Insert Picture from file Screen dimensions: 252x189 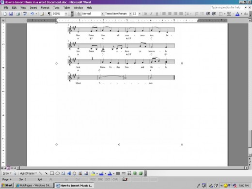point(86,173)
